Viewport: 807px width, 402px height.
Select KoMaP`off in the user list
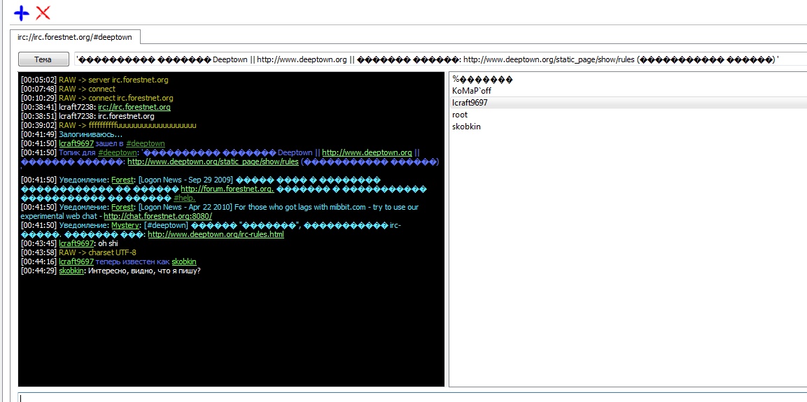click(471, 91)
